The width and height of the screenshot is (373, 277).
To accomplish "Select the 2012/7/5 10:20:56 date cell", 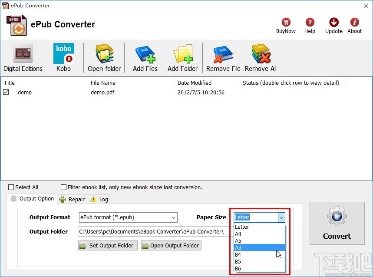I will click(201, 93).
